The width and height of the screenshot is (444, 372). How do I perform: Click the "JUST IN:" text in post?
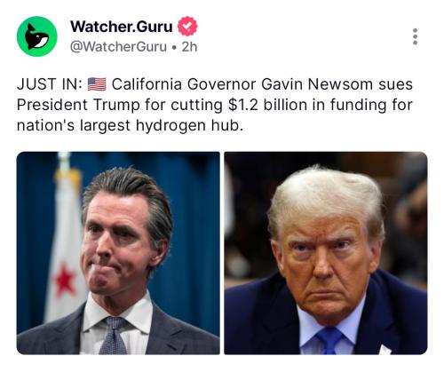[x=50, y=84]
